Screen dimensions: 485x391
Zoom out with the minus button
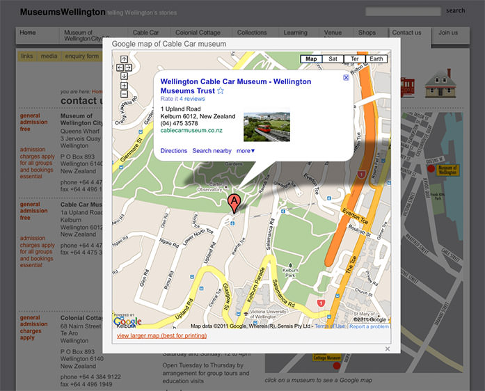(124, 94)
